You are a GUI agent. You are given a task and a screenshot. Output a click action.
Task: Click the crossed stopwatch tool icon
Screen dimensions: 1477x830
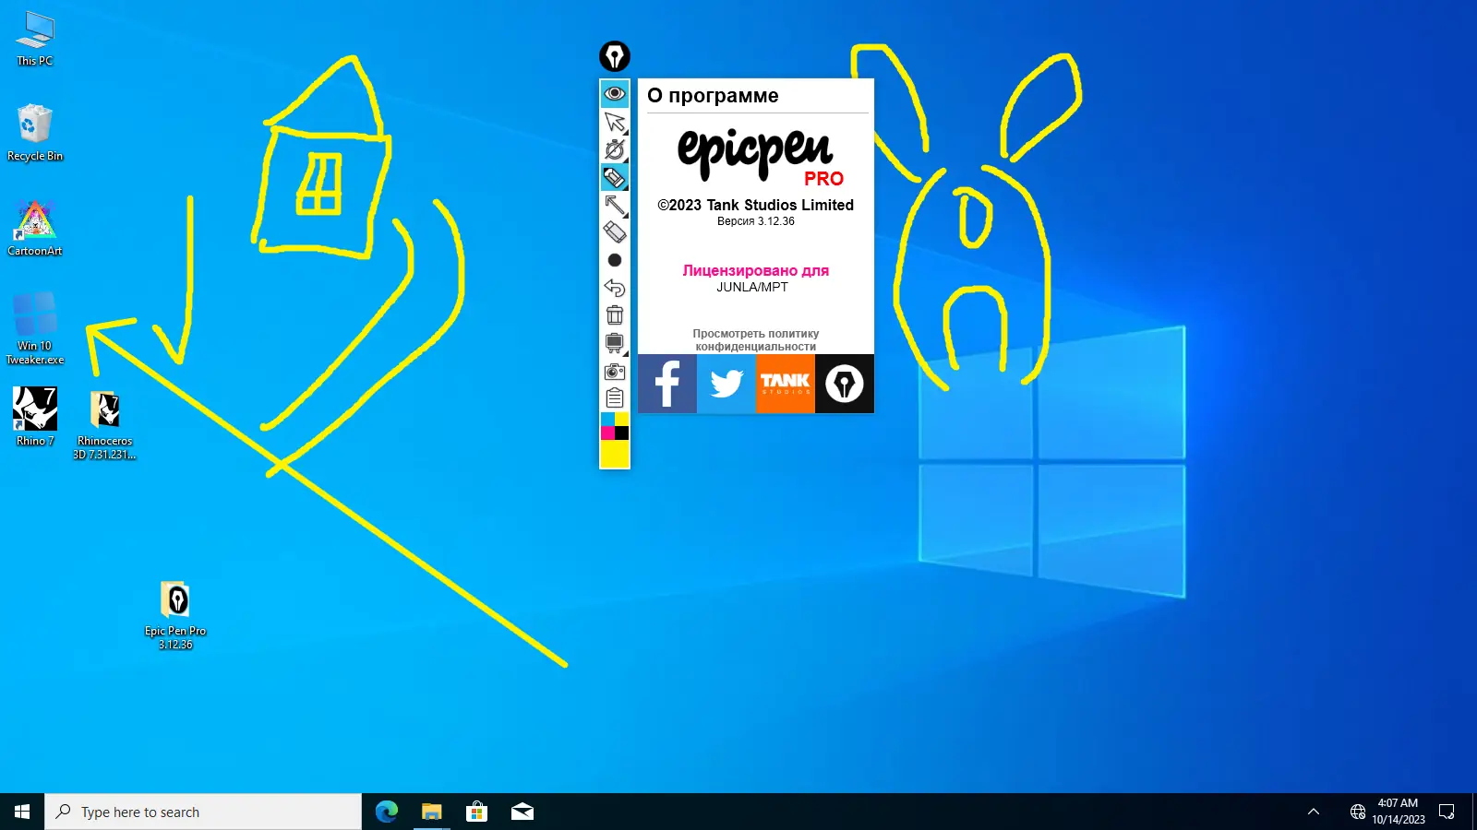[615, 149]
